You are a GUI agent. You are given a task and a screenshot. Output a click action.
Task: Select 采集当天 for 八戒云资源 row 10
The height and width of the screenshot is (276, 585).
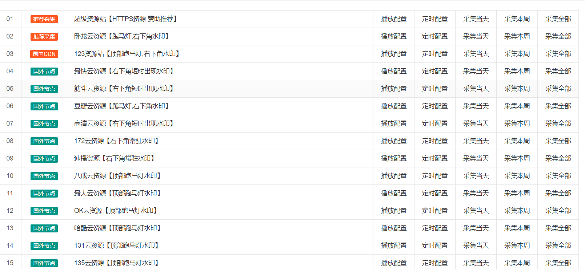(x=476, y=176)
